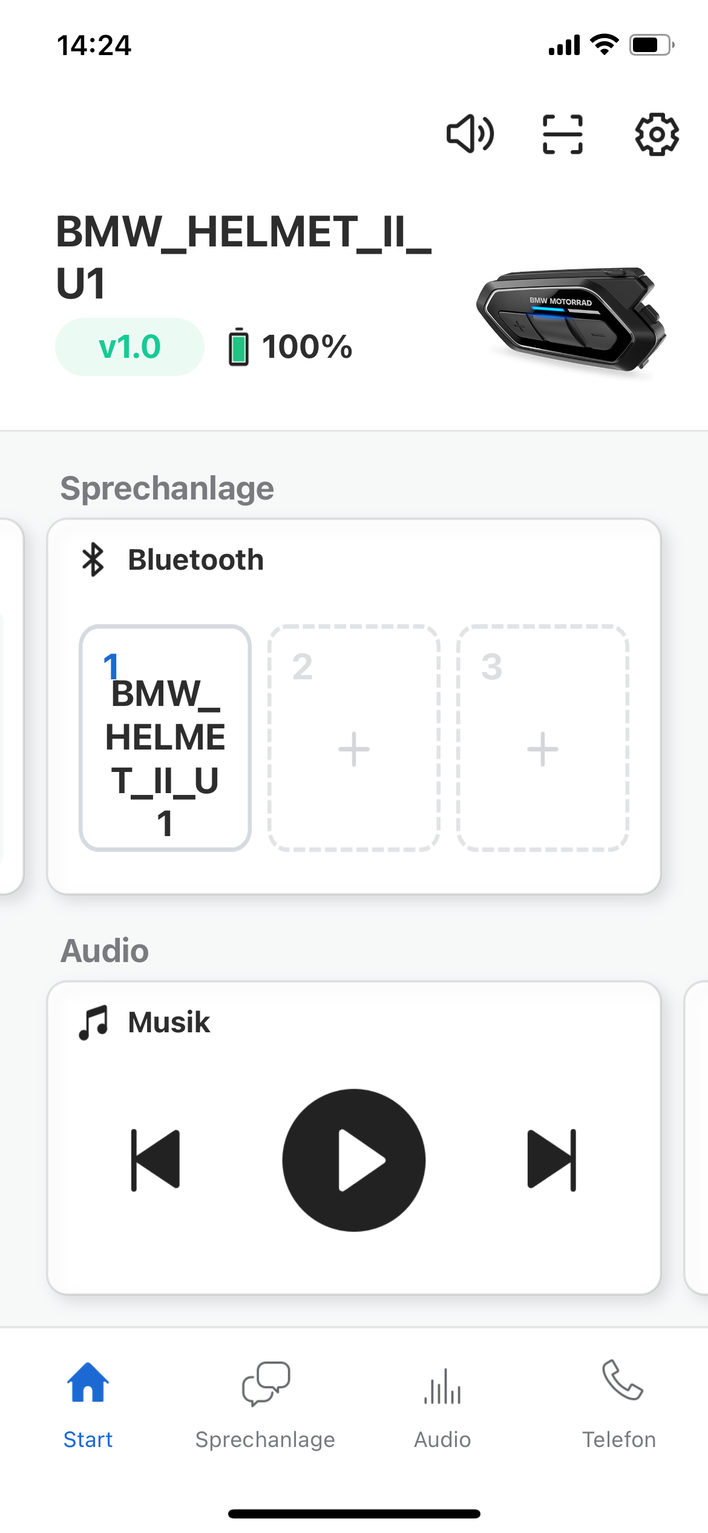
Task: Open the QR scan icon
Action: (563, 134)
